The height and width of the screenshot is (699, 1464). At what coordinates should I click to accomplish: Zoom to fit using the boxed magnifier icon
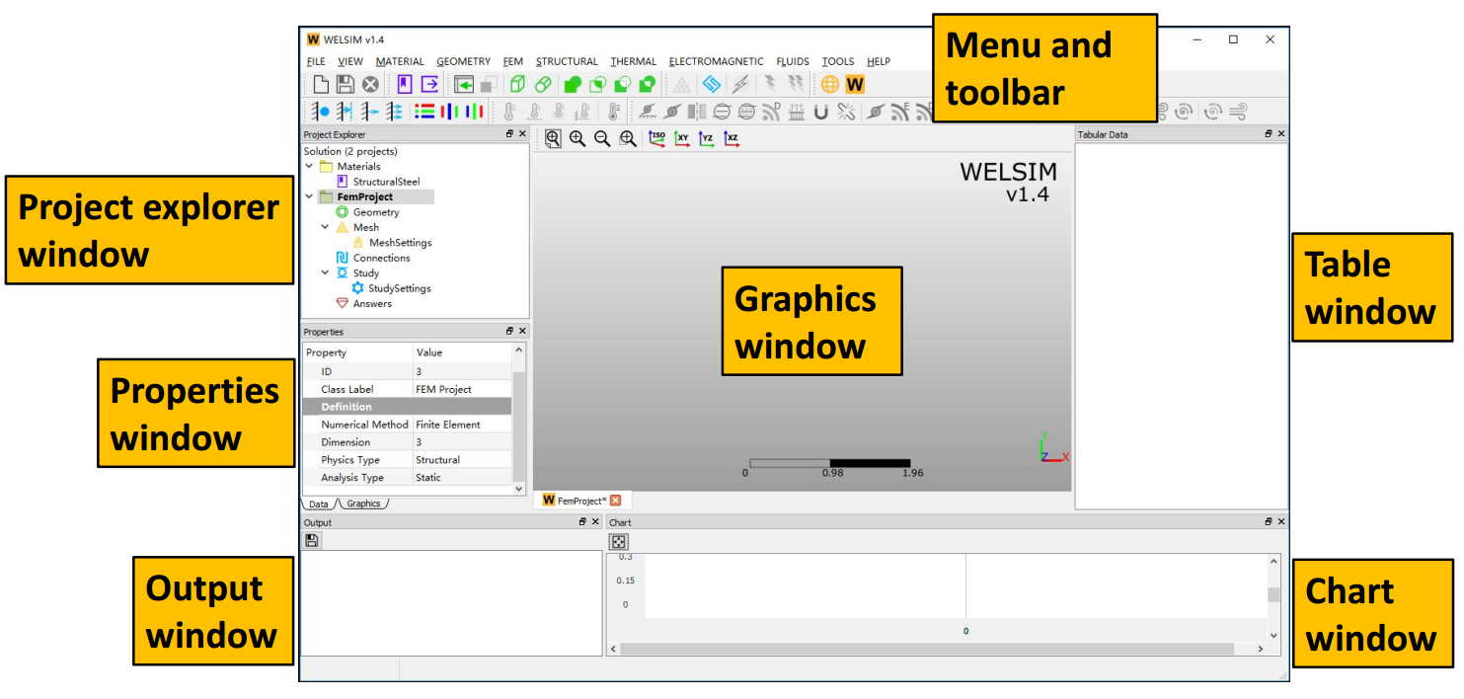tap(553, 139)
